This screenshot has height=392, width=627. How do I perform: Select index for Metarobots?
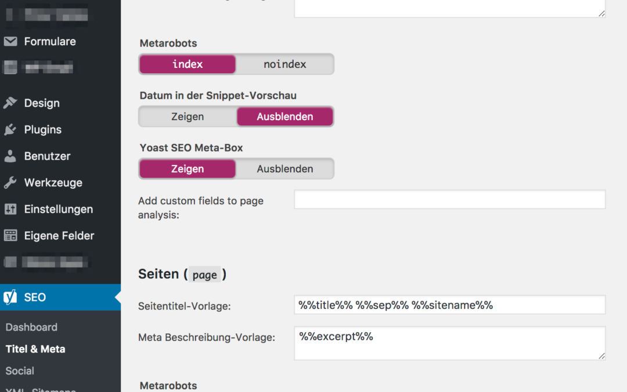tap(188, 64)
